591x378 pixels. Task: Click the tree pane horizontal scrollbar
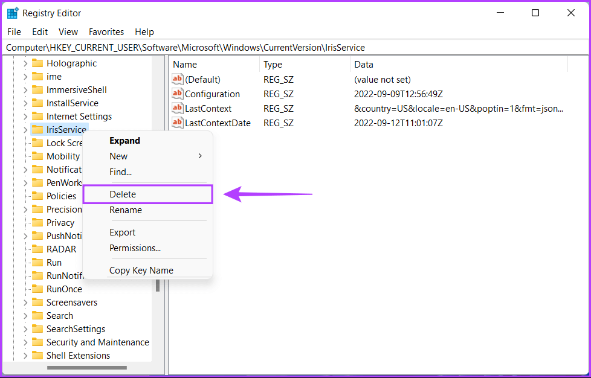point(86,368)
